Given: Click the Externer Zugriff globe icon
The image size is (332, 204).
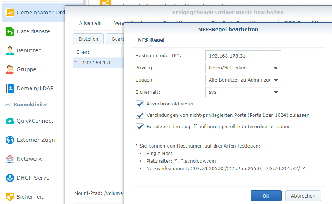Looking at the screenshot, I should click(10, 140).
